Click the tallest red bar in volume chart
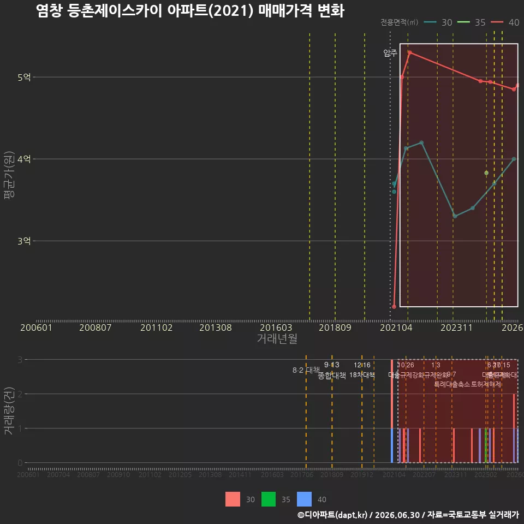This screenshot has width=524, height=524. [x=392, y=394]
